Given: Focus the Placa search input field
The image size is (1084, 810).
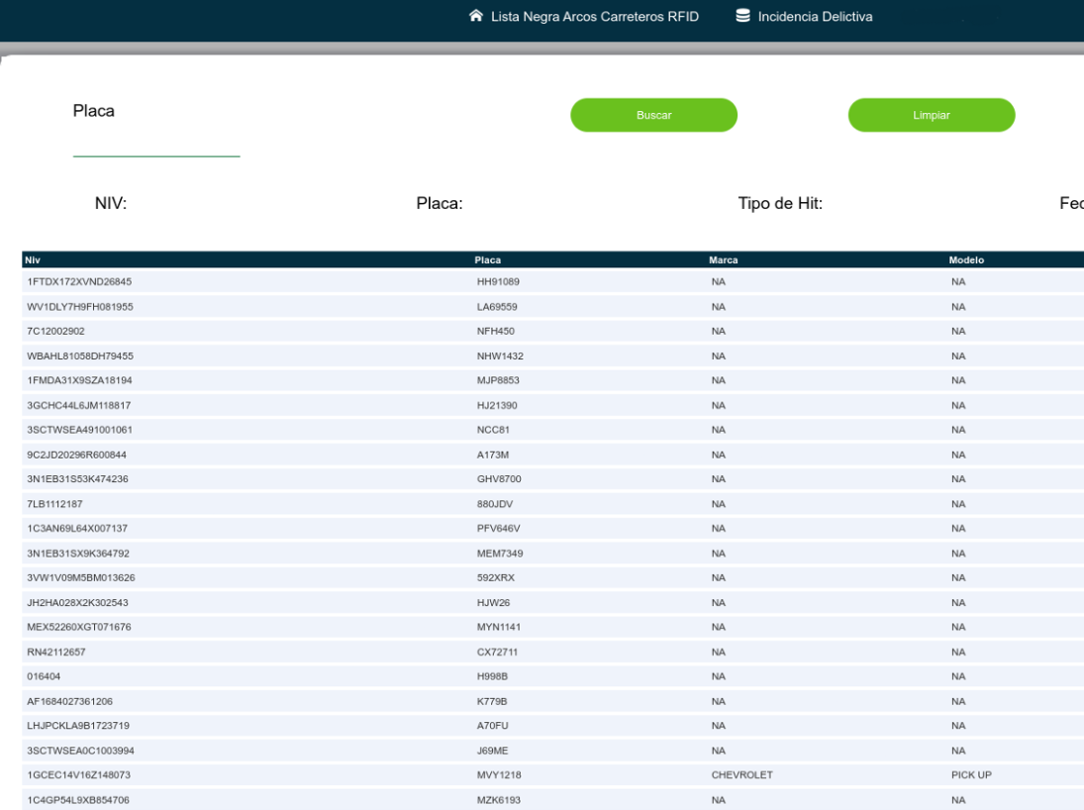Looking at the screenshot, I should coord(156,144).
